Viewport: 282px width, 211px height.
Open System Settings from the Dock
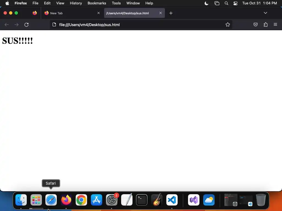(112, 200)
